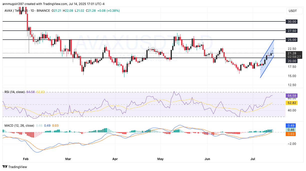The width and height of the screenshot is (306, 171).
Task: Click the +0.08 (+0.38%) change value
Action: pos(108,11)
